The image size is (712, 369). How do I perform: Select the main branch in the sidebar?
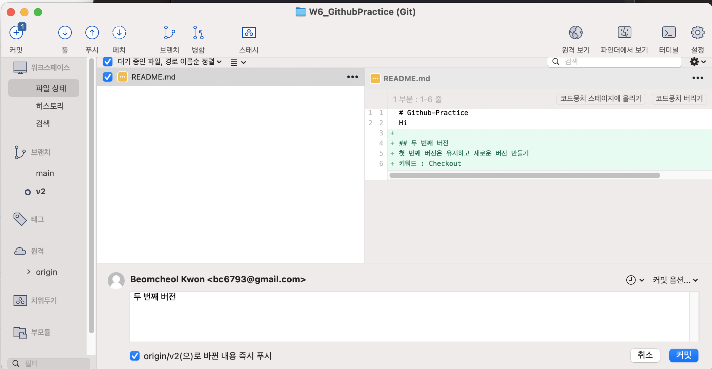coord(45,173)
